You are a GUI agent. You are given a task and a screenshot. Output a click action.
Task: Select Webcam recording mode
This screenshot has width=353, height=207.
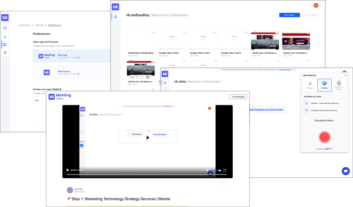pos(310,85)
